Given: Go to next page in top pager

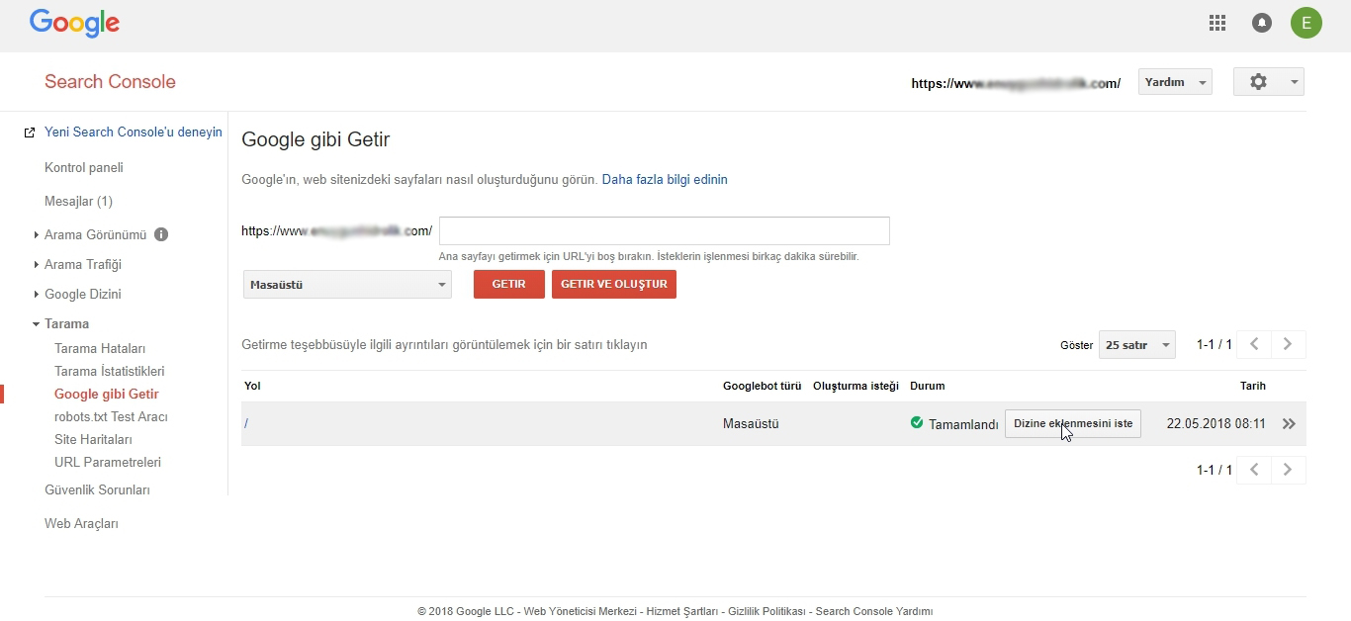Looking at the screenshot, I should [x=1288, y=344].
